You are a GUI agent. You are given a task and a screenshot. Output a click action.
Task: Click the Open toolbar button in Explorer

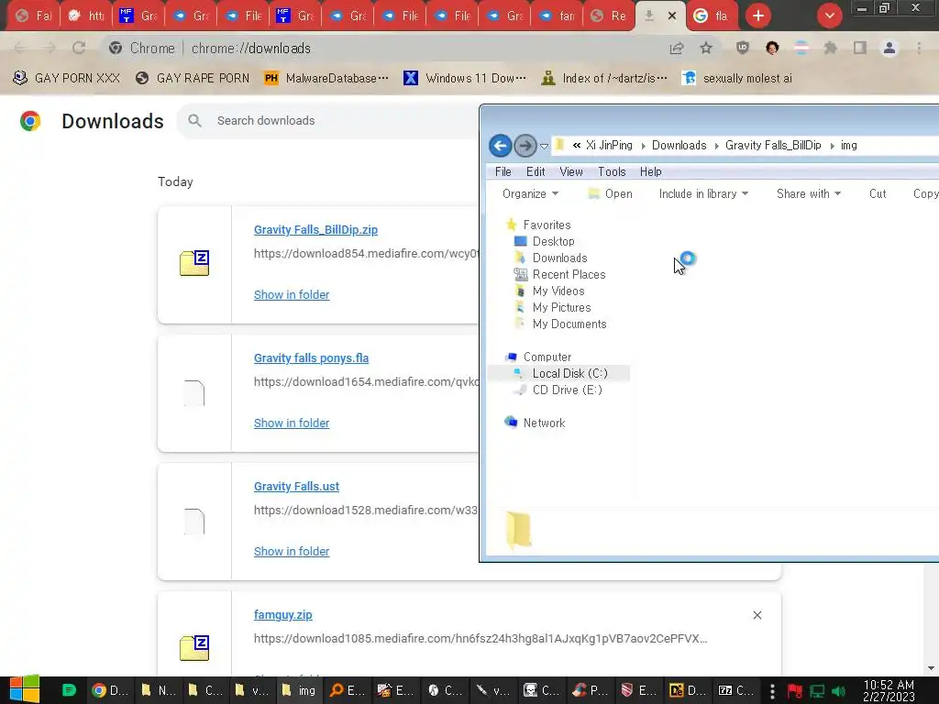[x=610, y=194]
